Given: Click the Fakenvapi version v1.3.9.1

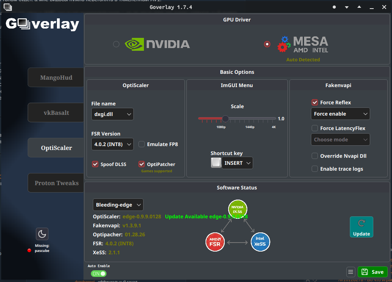Looking at the screenshot, I should coord(132,225).
